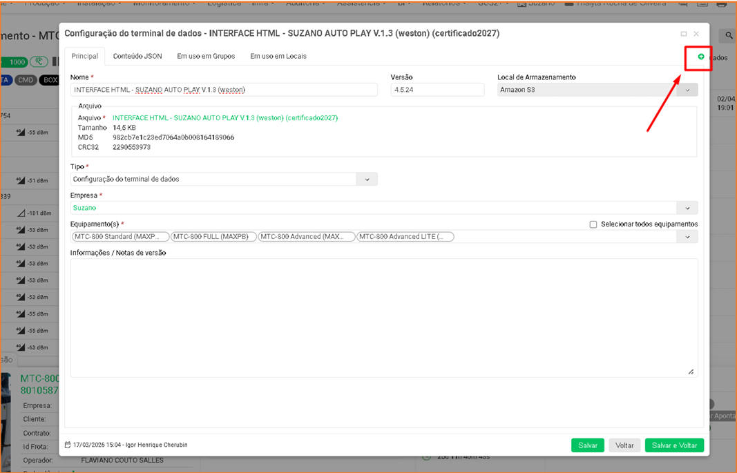The width and height of the screenshot is (737, 473).
Task: Check Selecionar todos equipamentos checkbox
Action: coord(593,224)
